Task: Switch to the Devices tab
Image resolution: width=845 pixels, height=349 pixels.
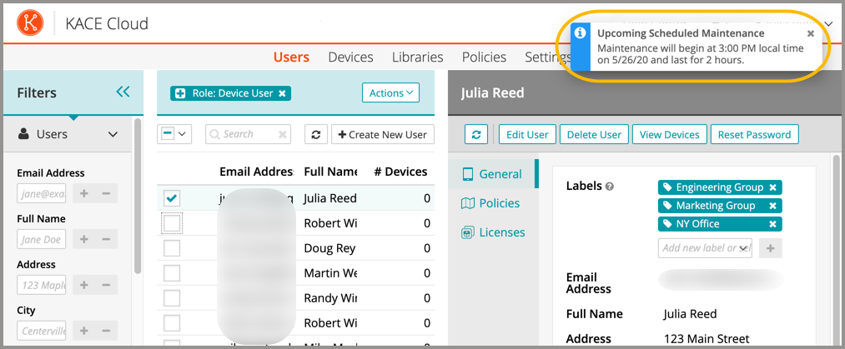Action: [350, 57]
